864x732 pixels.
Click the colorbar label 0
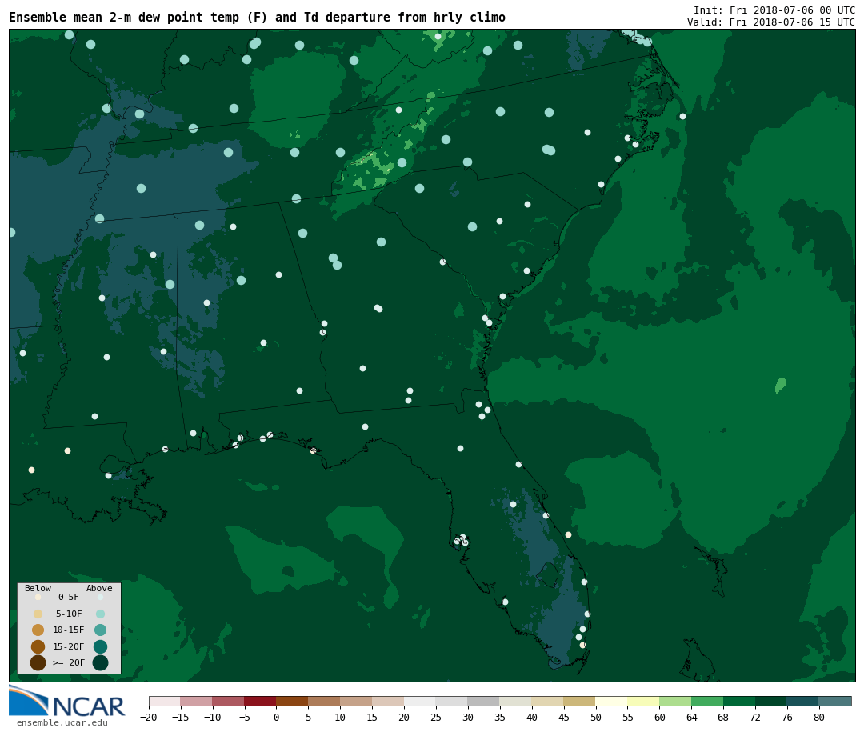pyautogui.click(x=276, y=717)
